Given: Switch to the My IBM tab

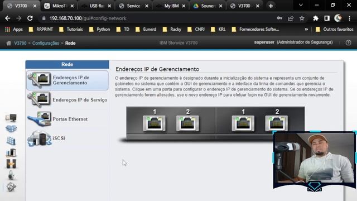Looking at the screenshot, I should [x=171, y=6].
